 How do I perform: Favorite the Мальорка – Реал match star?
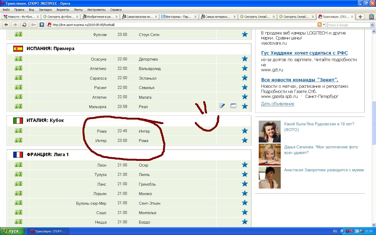coord(245,106)
